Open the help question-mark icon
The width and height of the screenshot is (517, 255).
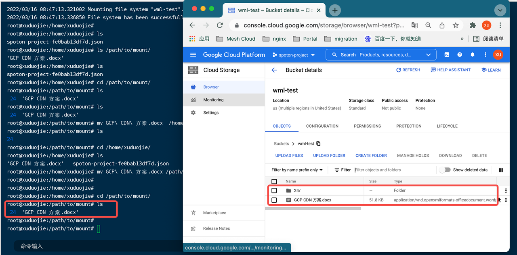click(460, 55)
